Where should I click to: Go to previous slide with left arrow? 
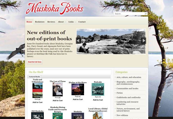click(78, 41)
